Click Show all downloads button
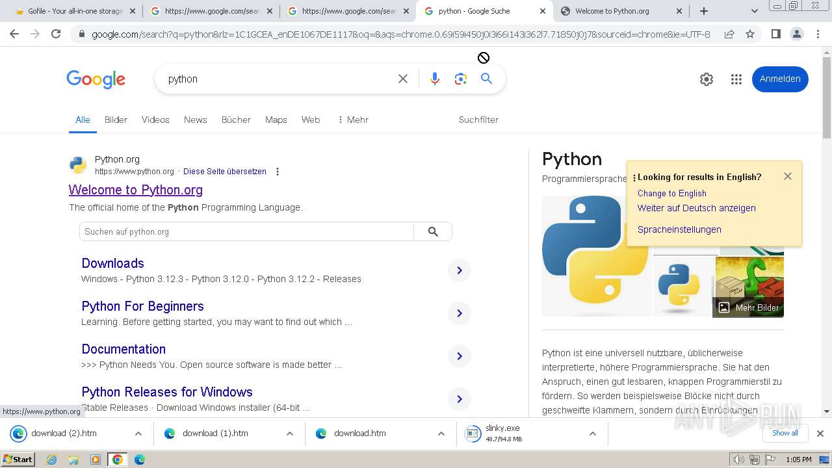The width and height of the screenshot is (832, 468). (785, 433)
